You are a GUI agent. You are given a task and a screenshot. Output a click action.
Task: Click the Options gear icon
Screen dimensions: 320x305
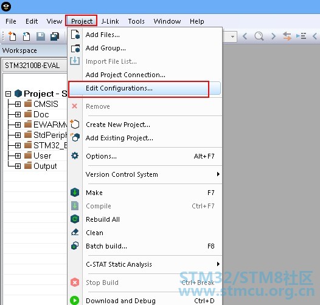pos(75,156)
